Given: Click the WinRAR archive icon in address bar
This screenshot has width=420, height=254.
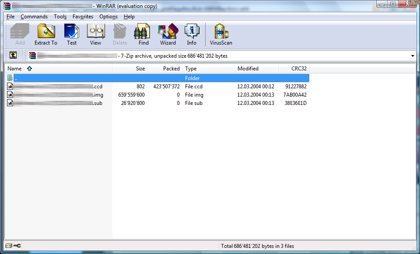Looking at the screenshot, I should click(x=32, y=56).
